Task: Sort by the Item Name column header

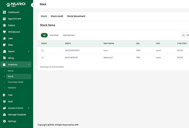Action: (109, 43)
